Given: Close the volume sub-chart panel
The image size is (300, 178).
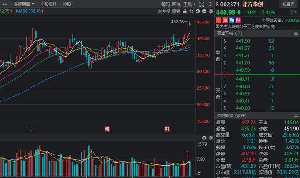Looking at the screenshot, I should (x=204, y=138).
